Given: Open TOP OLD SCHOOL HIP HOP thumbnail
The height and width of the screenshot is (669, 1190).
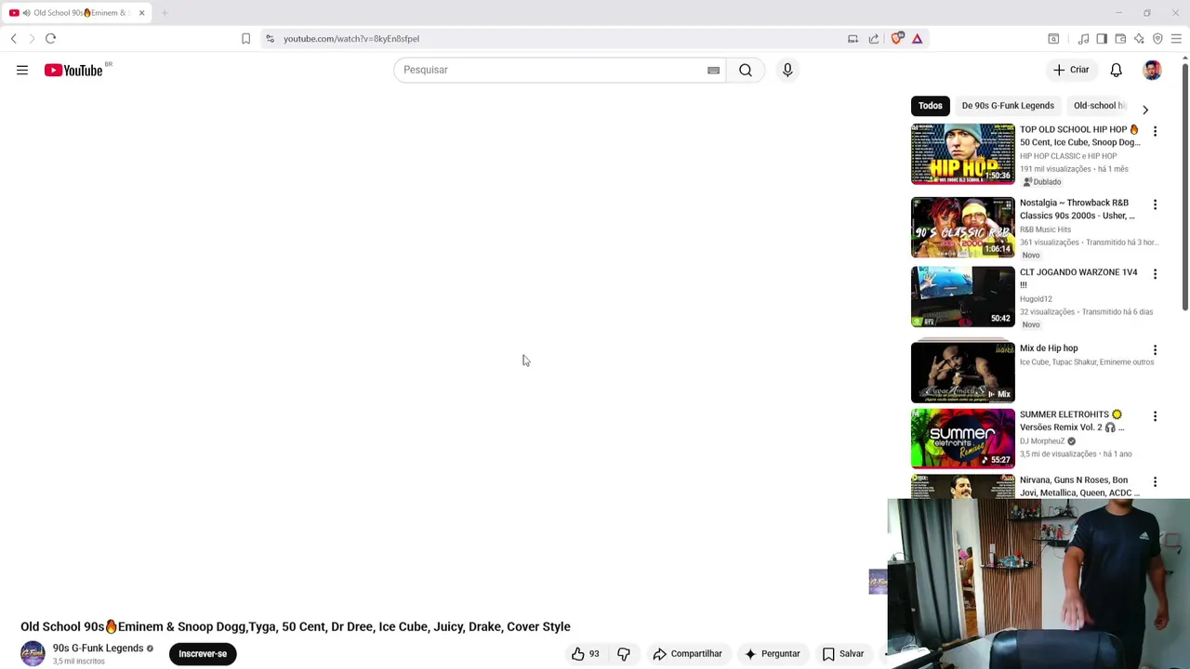Looking at the screenshot, I should tap(963, 153).
